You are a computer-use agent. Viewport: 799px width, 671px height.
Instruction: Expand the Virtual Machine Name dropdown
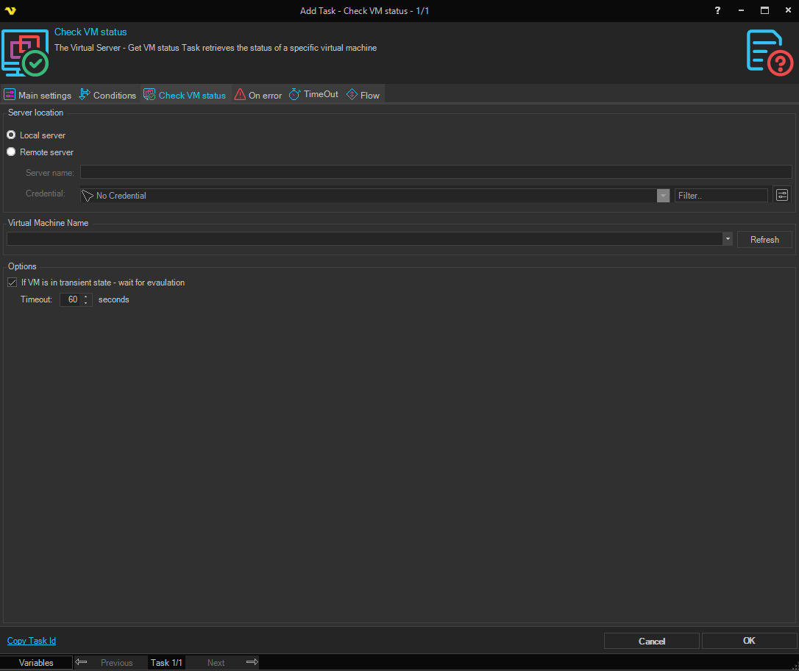(727, 239)
